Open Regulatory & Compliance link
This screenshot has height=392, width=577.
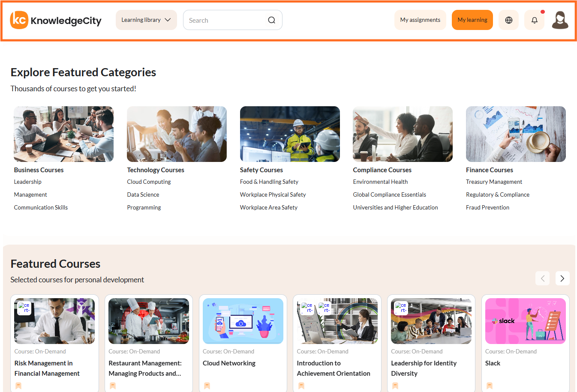pyautogui.click(x=498, y=195)
